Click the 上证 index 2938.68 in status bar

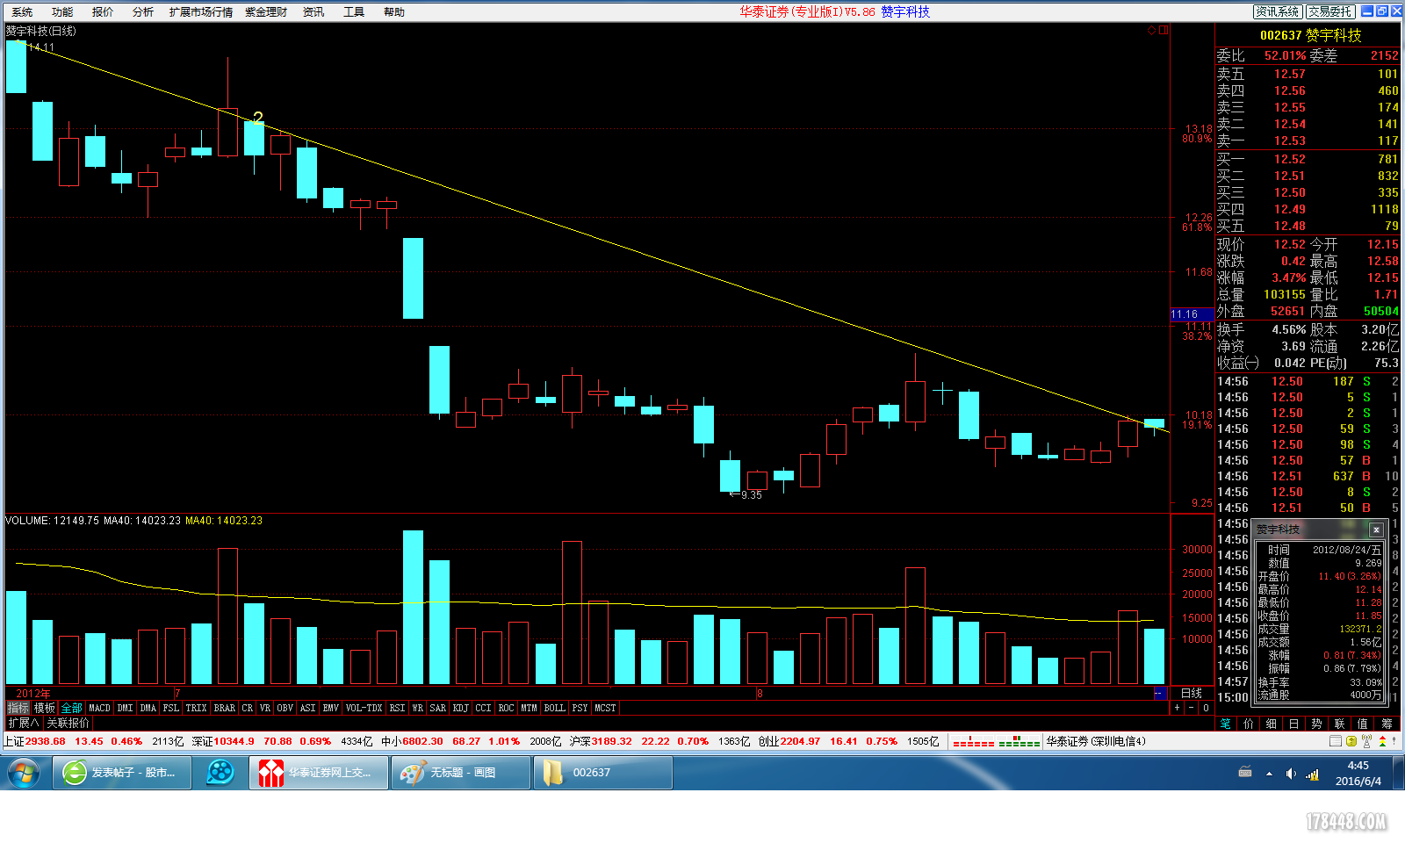coord(35,741)
